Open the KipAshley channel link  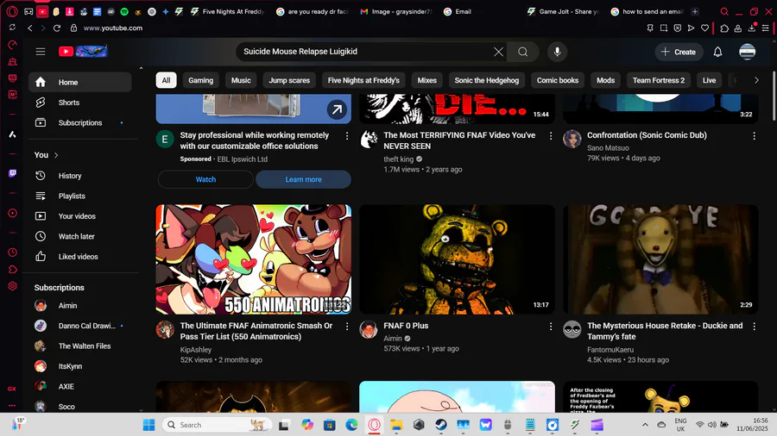tap(196, 350)
